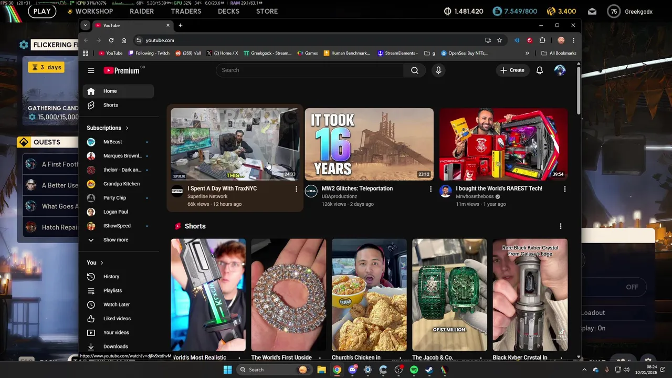
Task: Go to Shorts in YouTube sidebar
Action: click(x=118, y=105)
